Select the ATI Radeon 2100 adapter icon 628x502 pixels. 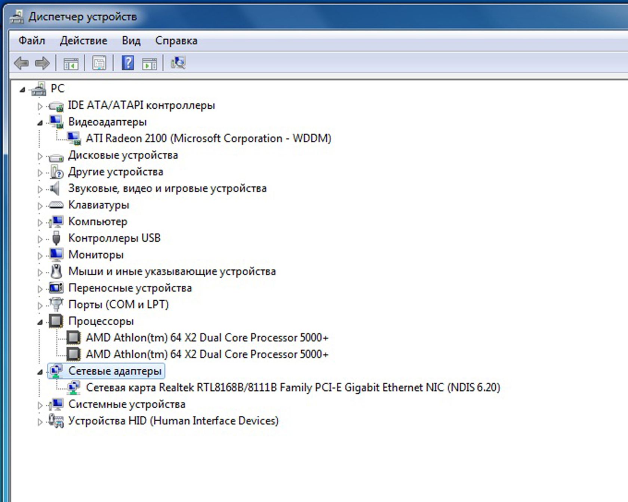point(74,139)
